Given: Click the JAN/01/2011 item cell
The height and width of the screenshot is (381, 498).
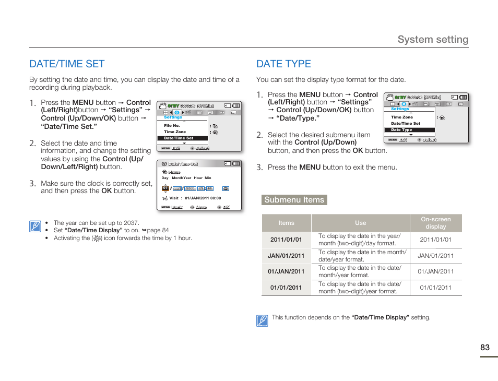Looking at the screenshot, I should [x=286, y=256].
